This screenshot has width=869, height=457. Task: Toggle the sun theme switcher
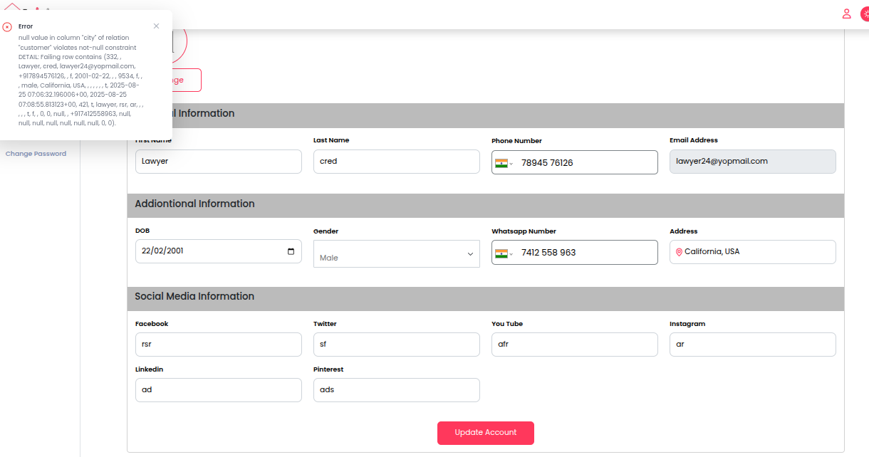pyautogui.click(x=865, y=14)
